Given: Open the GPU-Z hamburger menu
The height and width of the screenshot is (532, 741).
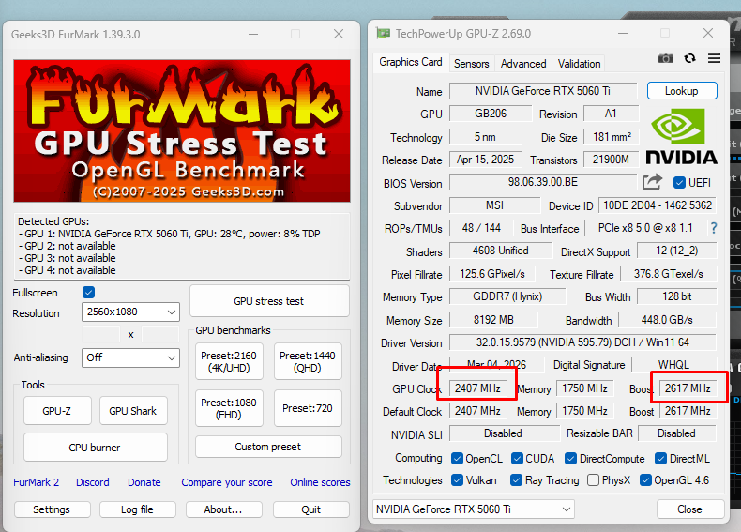Looking at the screenshot, I should pyautogui.click(x=714, y=58).
